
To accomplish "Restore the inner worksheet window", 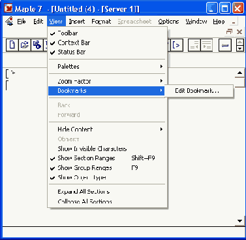I will pyautogui.click(x=229, y=31).
